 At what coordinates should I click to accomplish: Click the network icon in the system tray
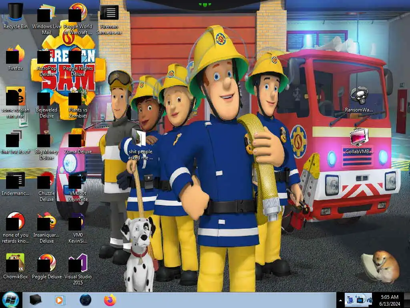(360, 300)
